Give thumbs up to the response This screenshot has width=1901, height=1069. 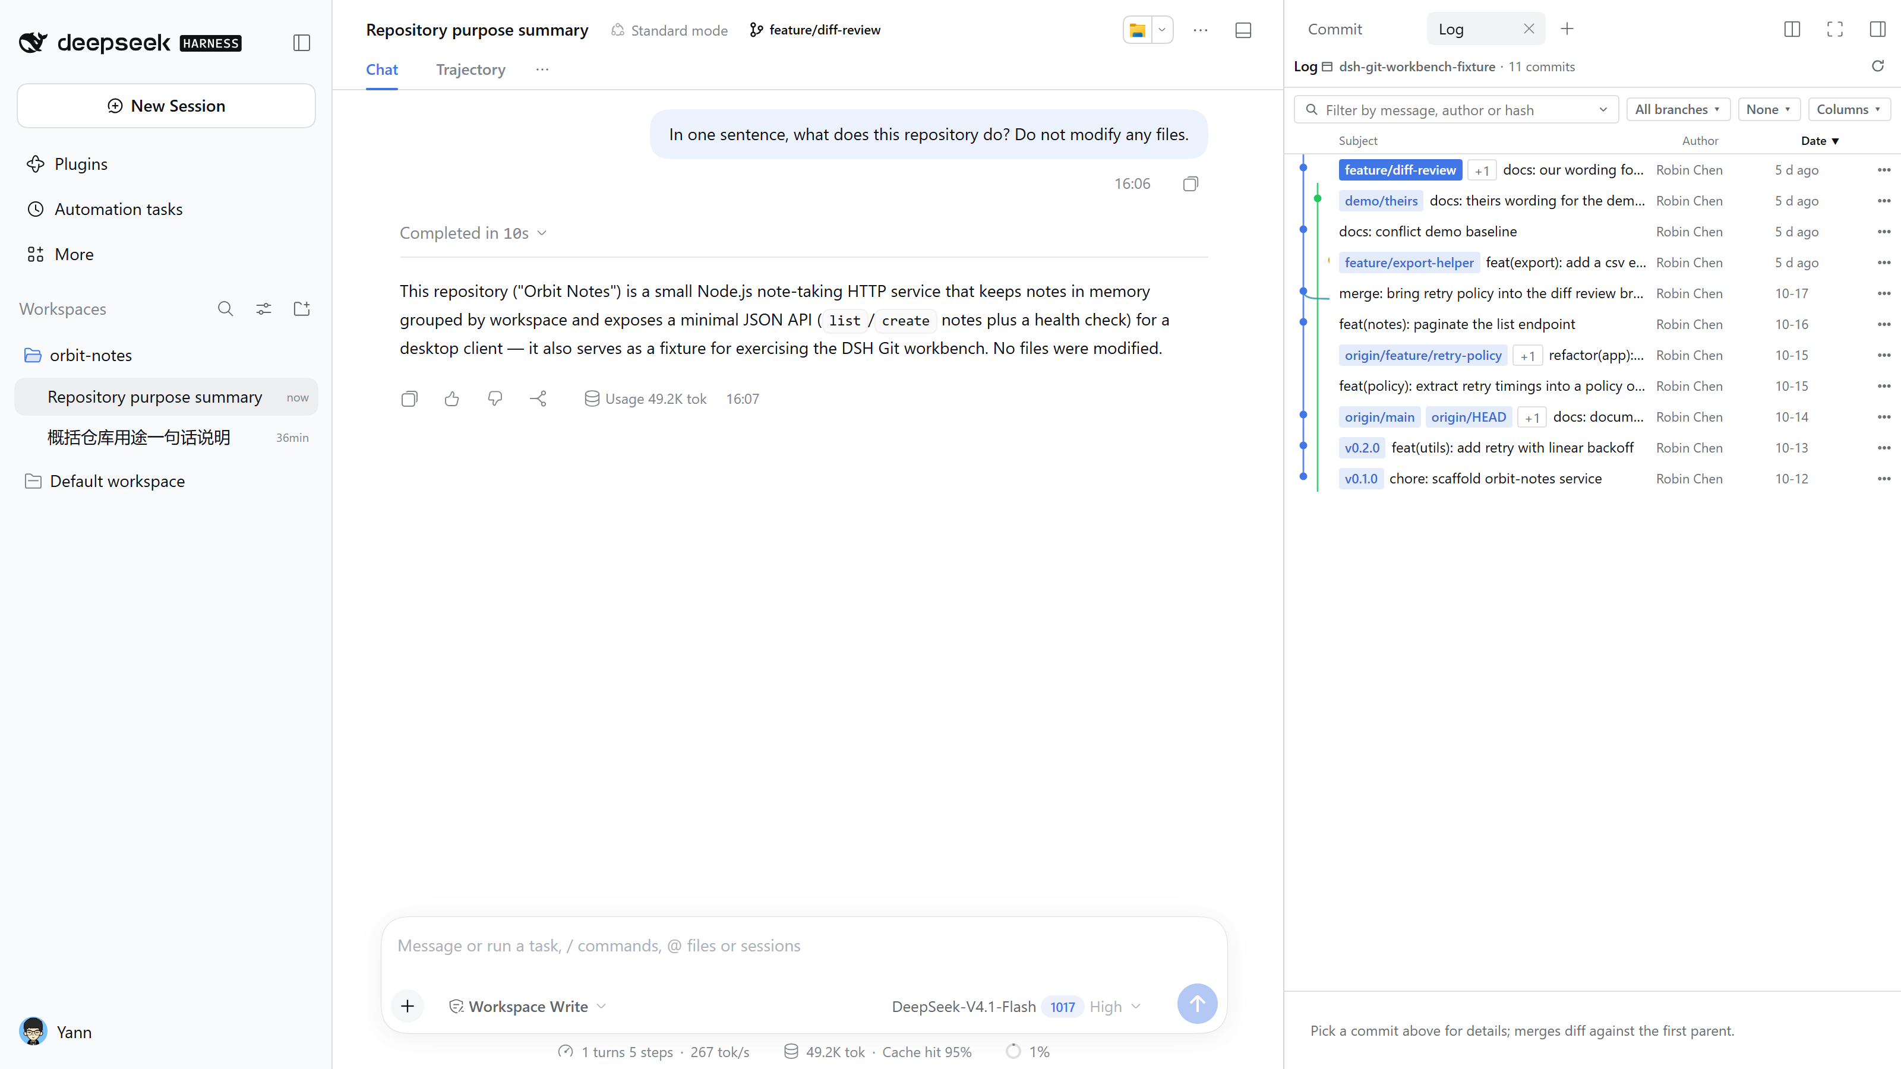tap(451, 398)
